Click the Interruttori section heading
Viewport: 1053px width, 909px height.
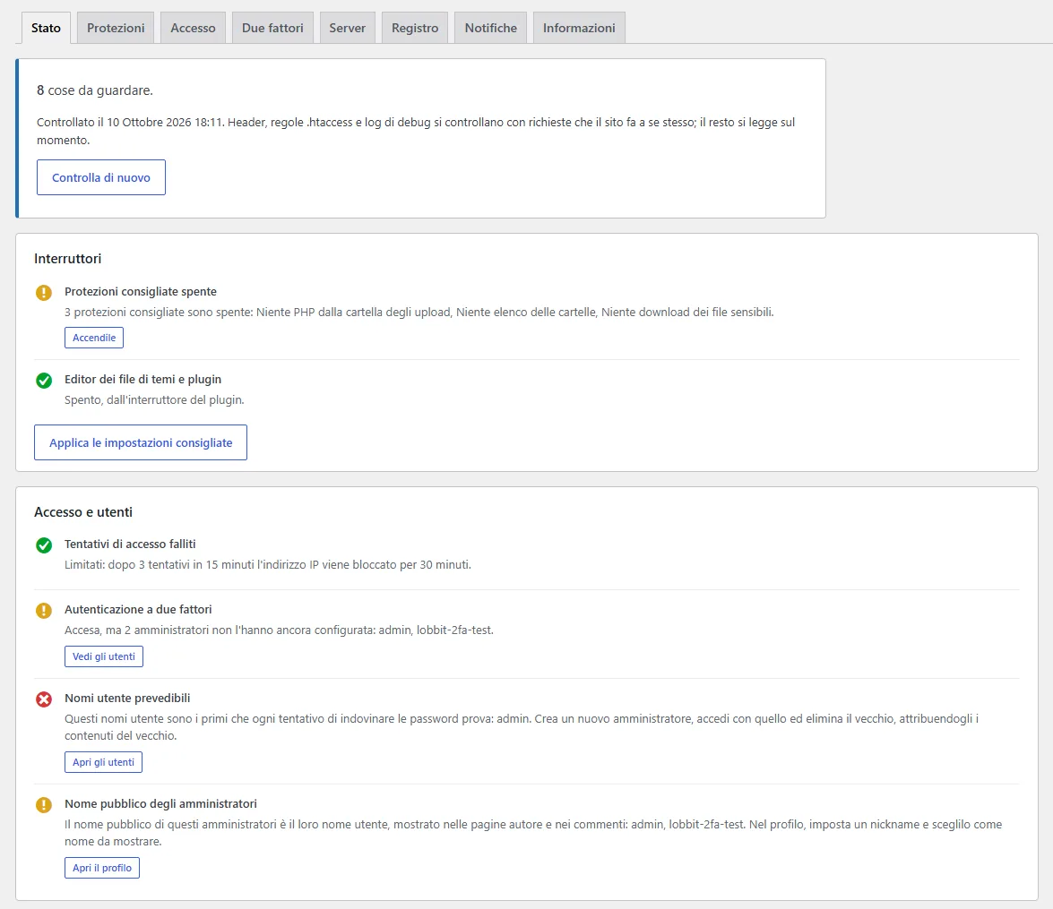pyautogui.click(x=68, y=259)
